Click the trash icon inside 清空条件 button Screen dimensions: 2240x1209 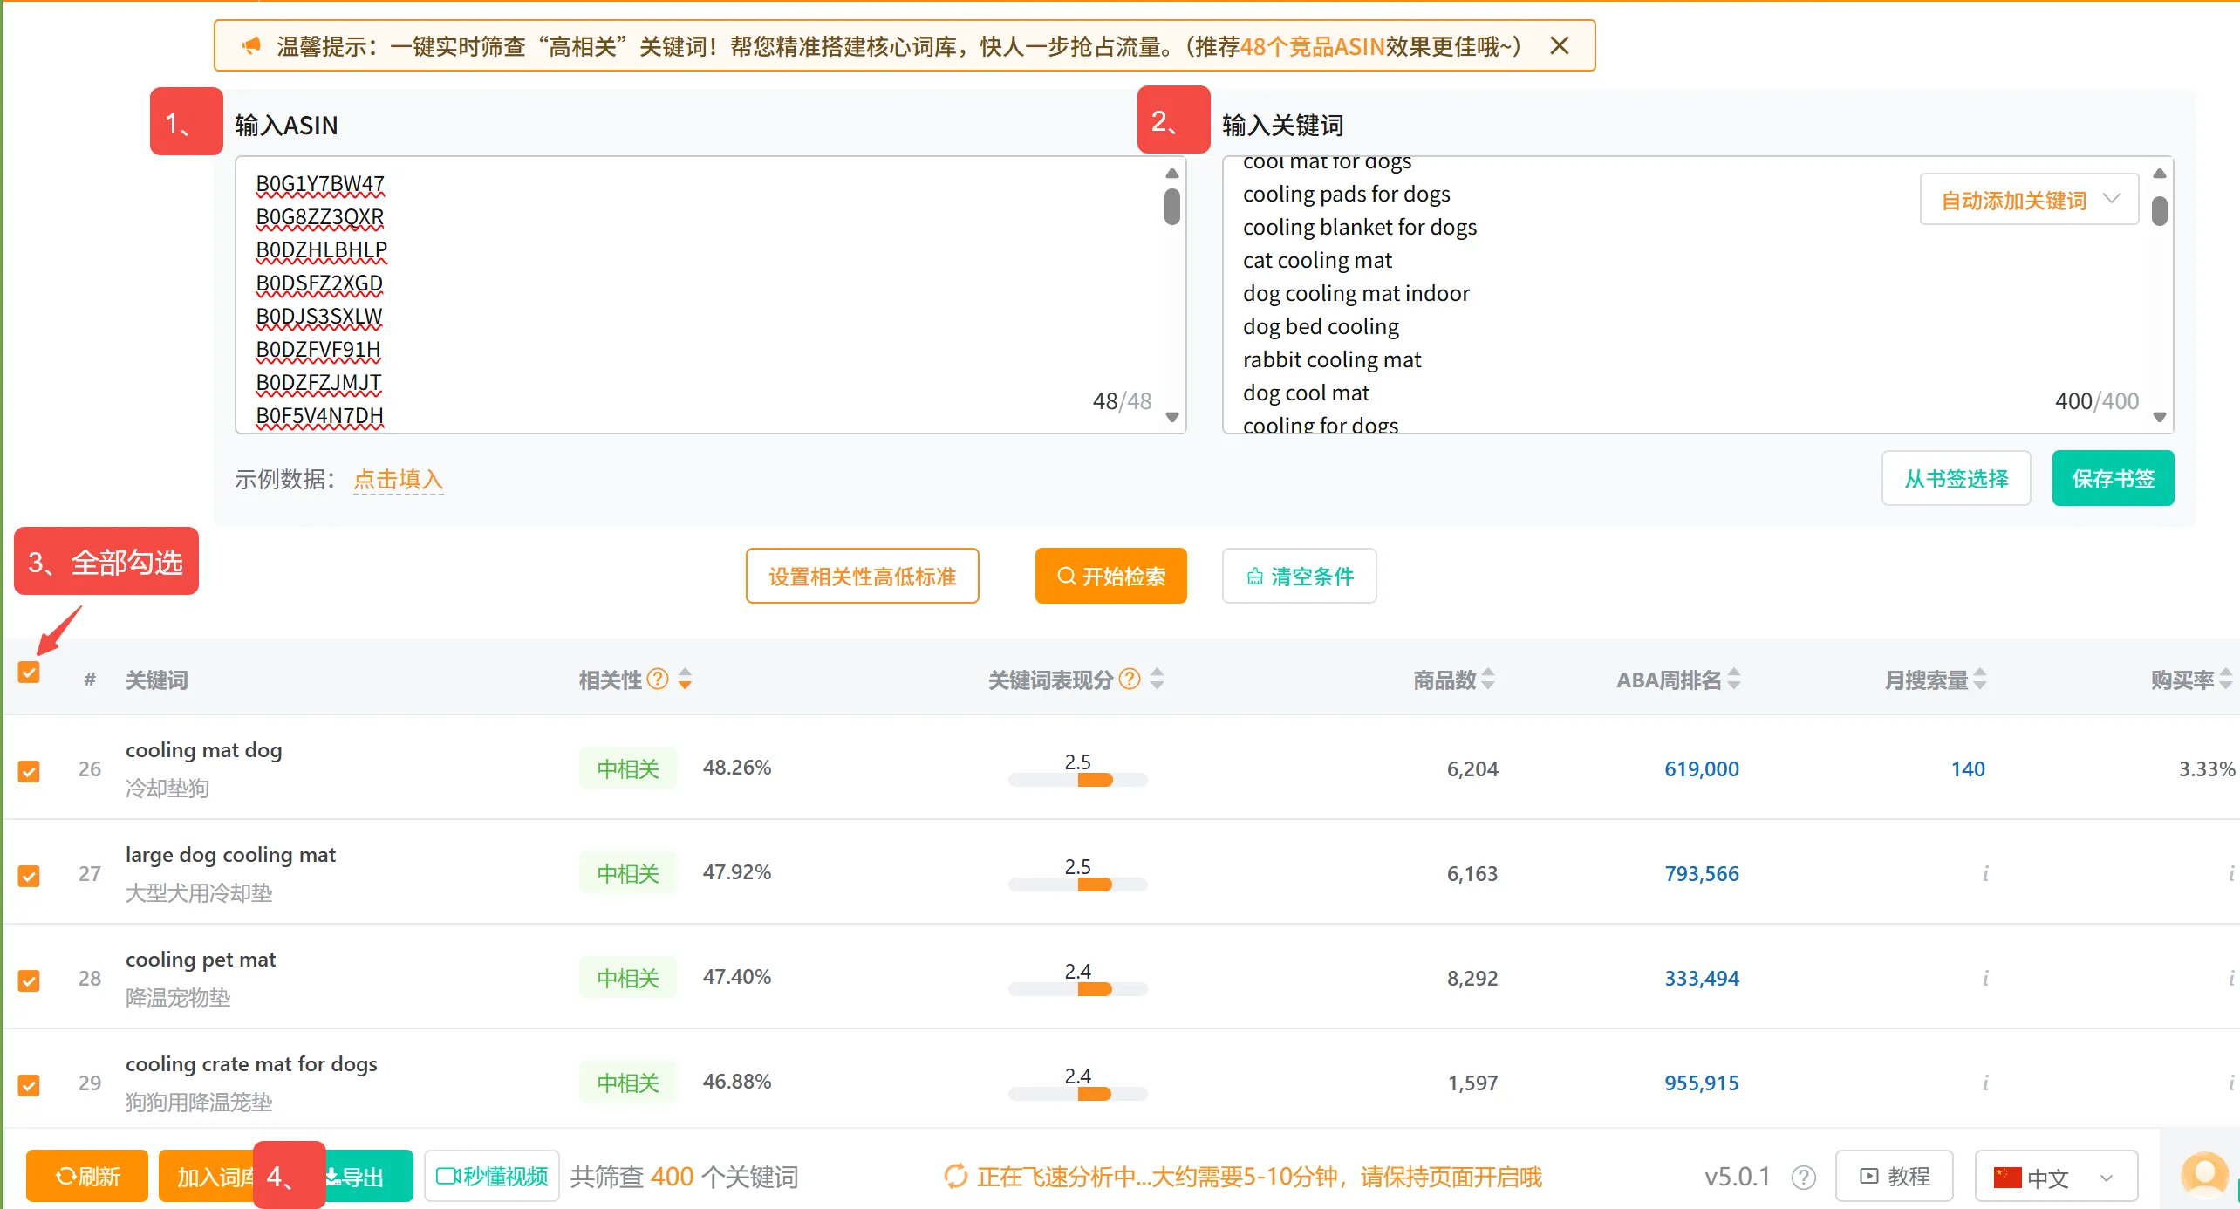point(1254,576)
